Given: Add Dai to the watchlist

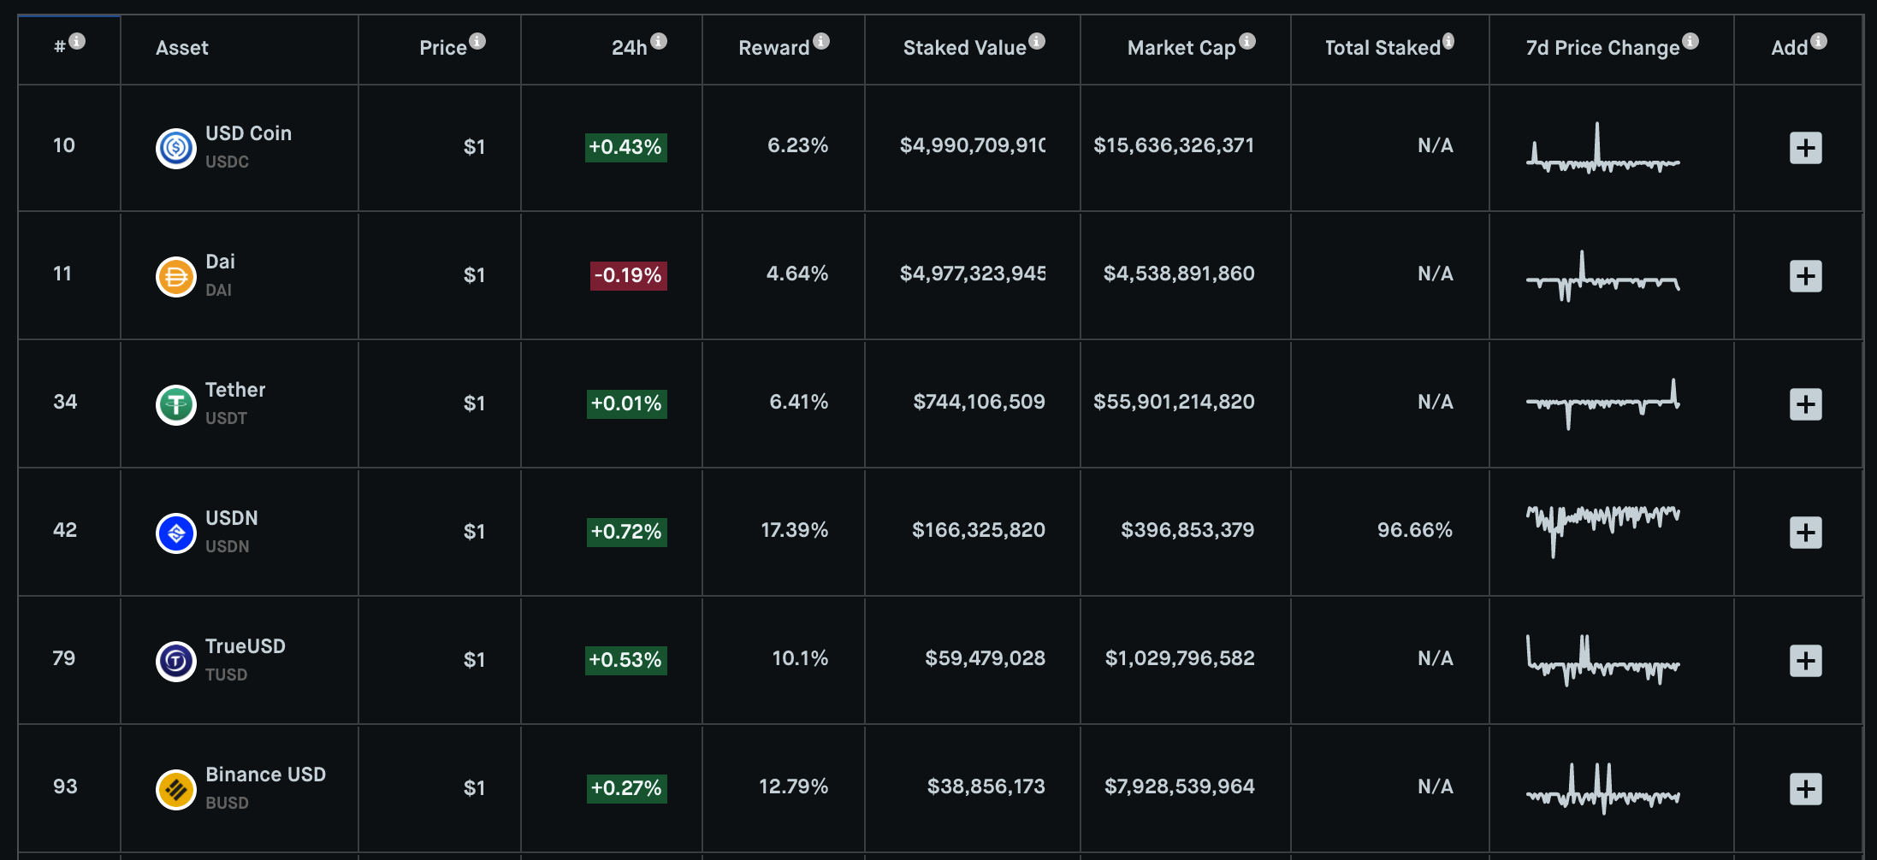Looking at the screenshot, I should tap(1805, 276).
